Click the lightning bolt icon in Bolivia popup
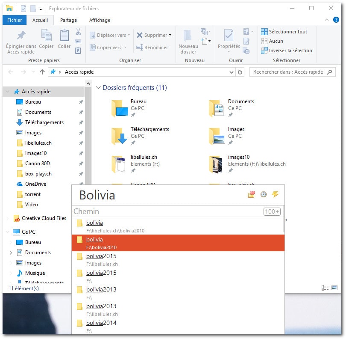Image resolution: width=346 pixels, height=339 pixels. 275,194
